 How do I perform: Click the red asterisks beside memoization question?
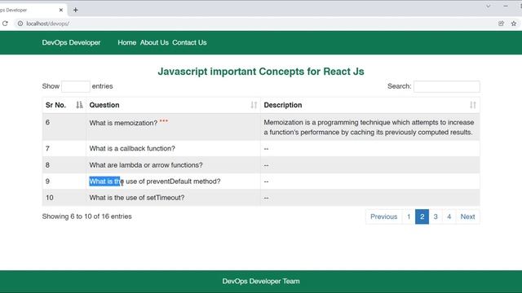coord(163,121)
